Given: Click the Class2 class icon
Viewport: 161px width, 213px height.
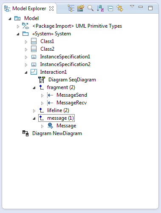Looking at the screenshot, I should pyautogui.click(x=34, y=49).
